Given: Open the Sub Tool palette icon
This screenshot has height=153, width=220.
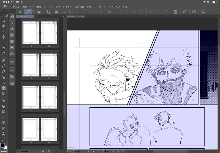Looking at the screenshot, I should [12, 17].
